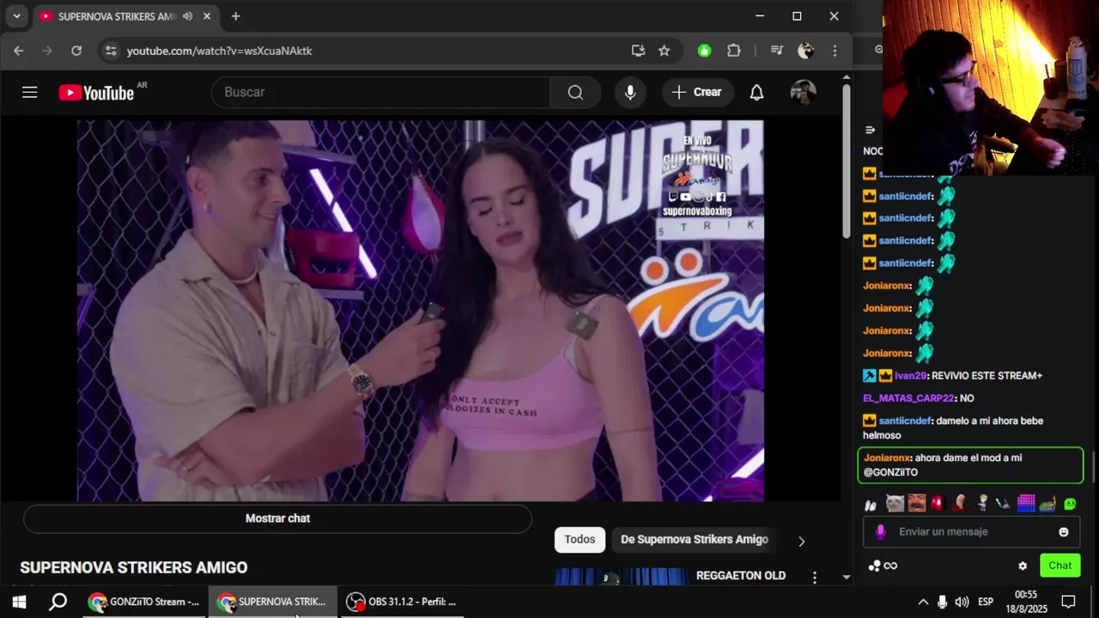Click install app icon in address bar
The height and width of the screenshot is (618, 1099).
(638, 51)
